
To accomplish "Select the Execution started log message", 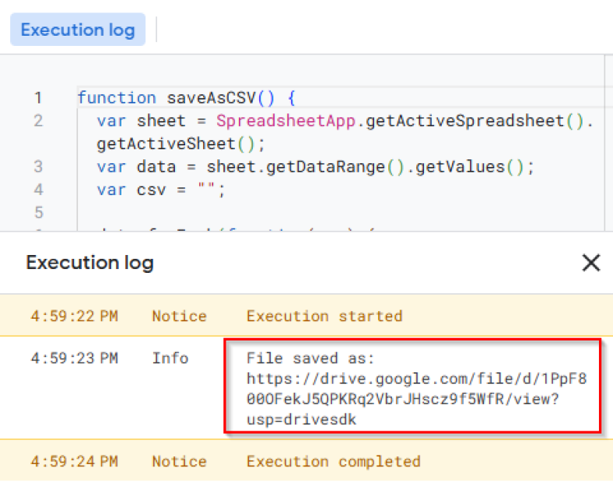I will tap(324, 316).
